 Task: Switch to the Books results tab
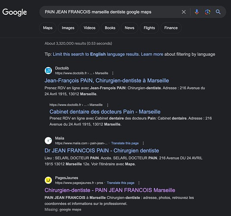pos(110,28)
